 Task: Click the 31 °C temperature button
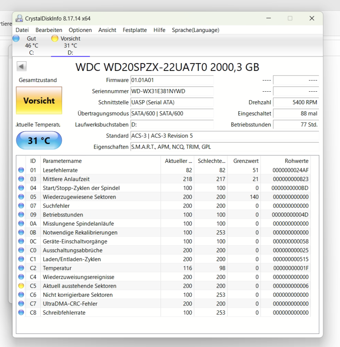coord(39,140)
